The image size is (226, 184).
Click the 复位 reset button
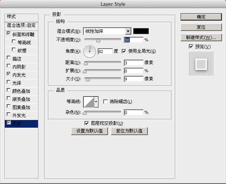point(201,27)
